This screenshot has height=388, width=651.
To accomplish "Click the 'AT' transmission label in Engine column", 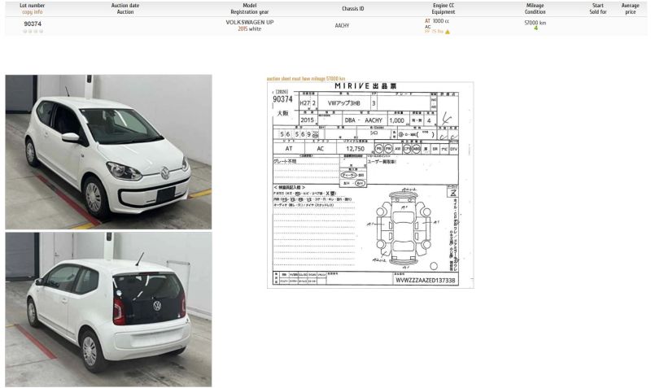I will tap(427, 21).
